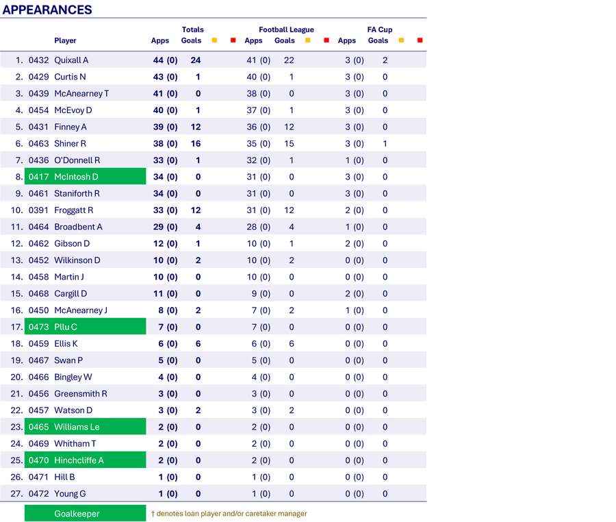616x522 pixels.
Task: Select player name Staniforth R
Action: [77, 193]
